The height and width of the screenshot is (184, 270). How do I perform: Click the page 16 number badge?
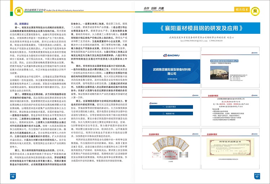[13, 177]
